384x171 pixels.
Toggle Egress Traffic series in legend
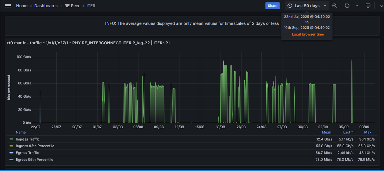(x=27, y=153)
